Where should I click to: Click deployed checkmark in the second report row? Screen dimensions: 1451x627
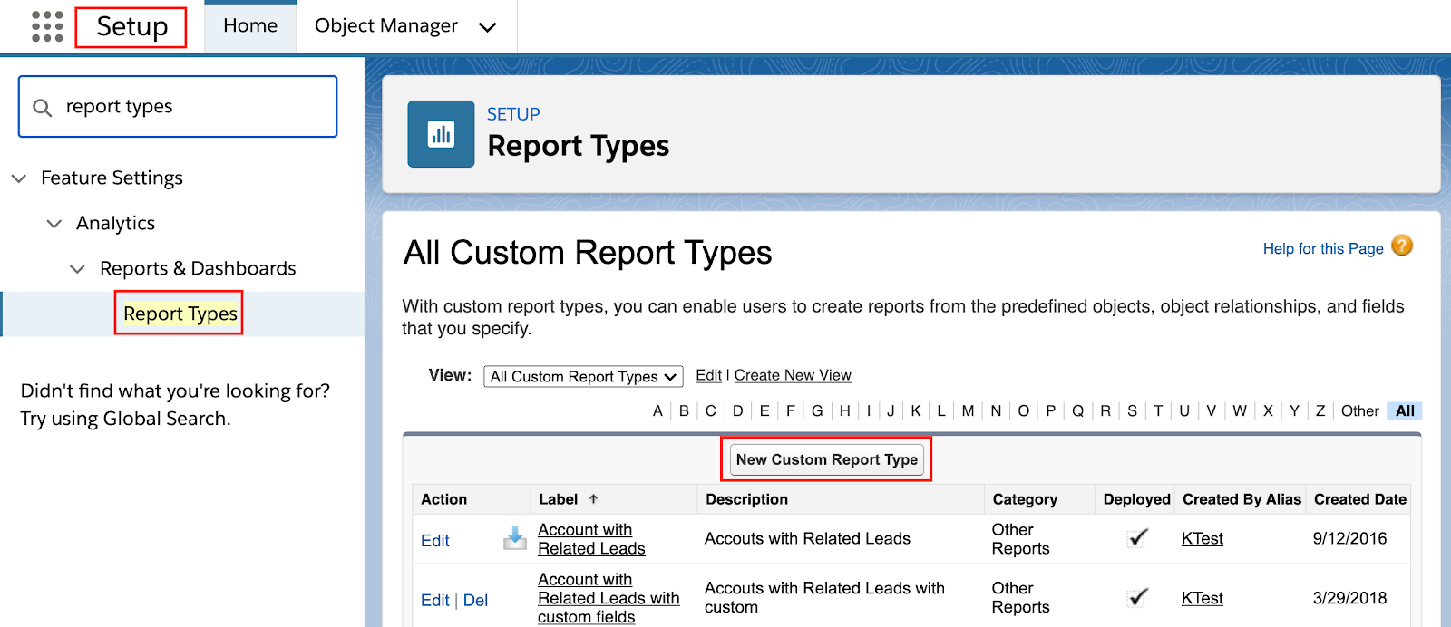tap(1137, 598)
